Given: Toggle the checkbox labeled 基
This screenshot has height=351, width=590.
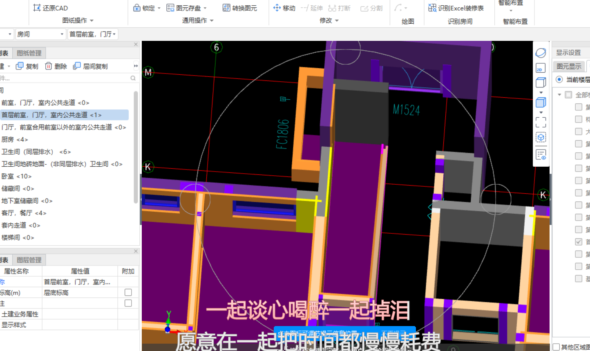Looking at the screenshot, I should click(579, 278).
